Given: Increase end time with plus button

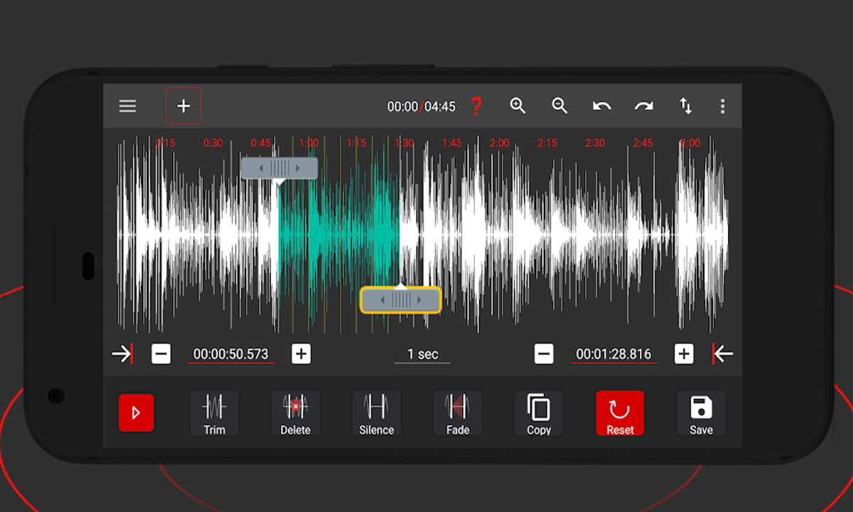Looking at the screenshot, I should coord(684,353).
